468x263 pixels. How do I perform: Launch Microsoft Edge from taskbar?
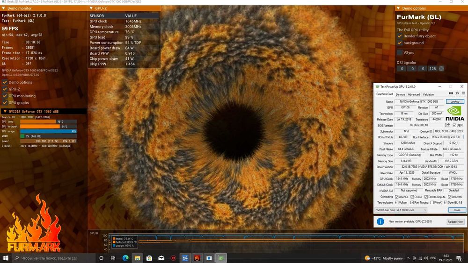[x=125, y=258]
